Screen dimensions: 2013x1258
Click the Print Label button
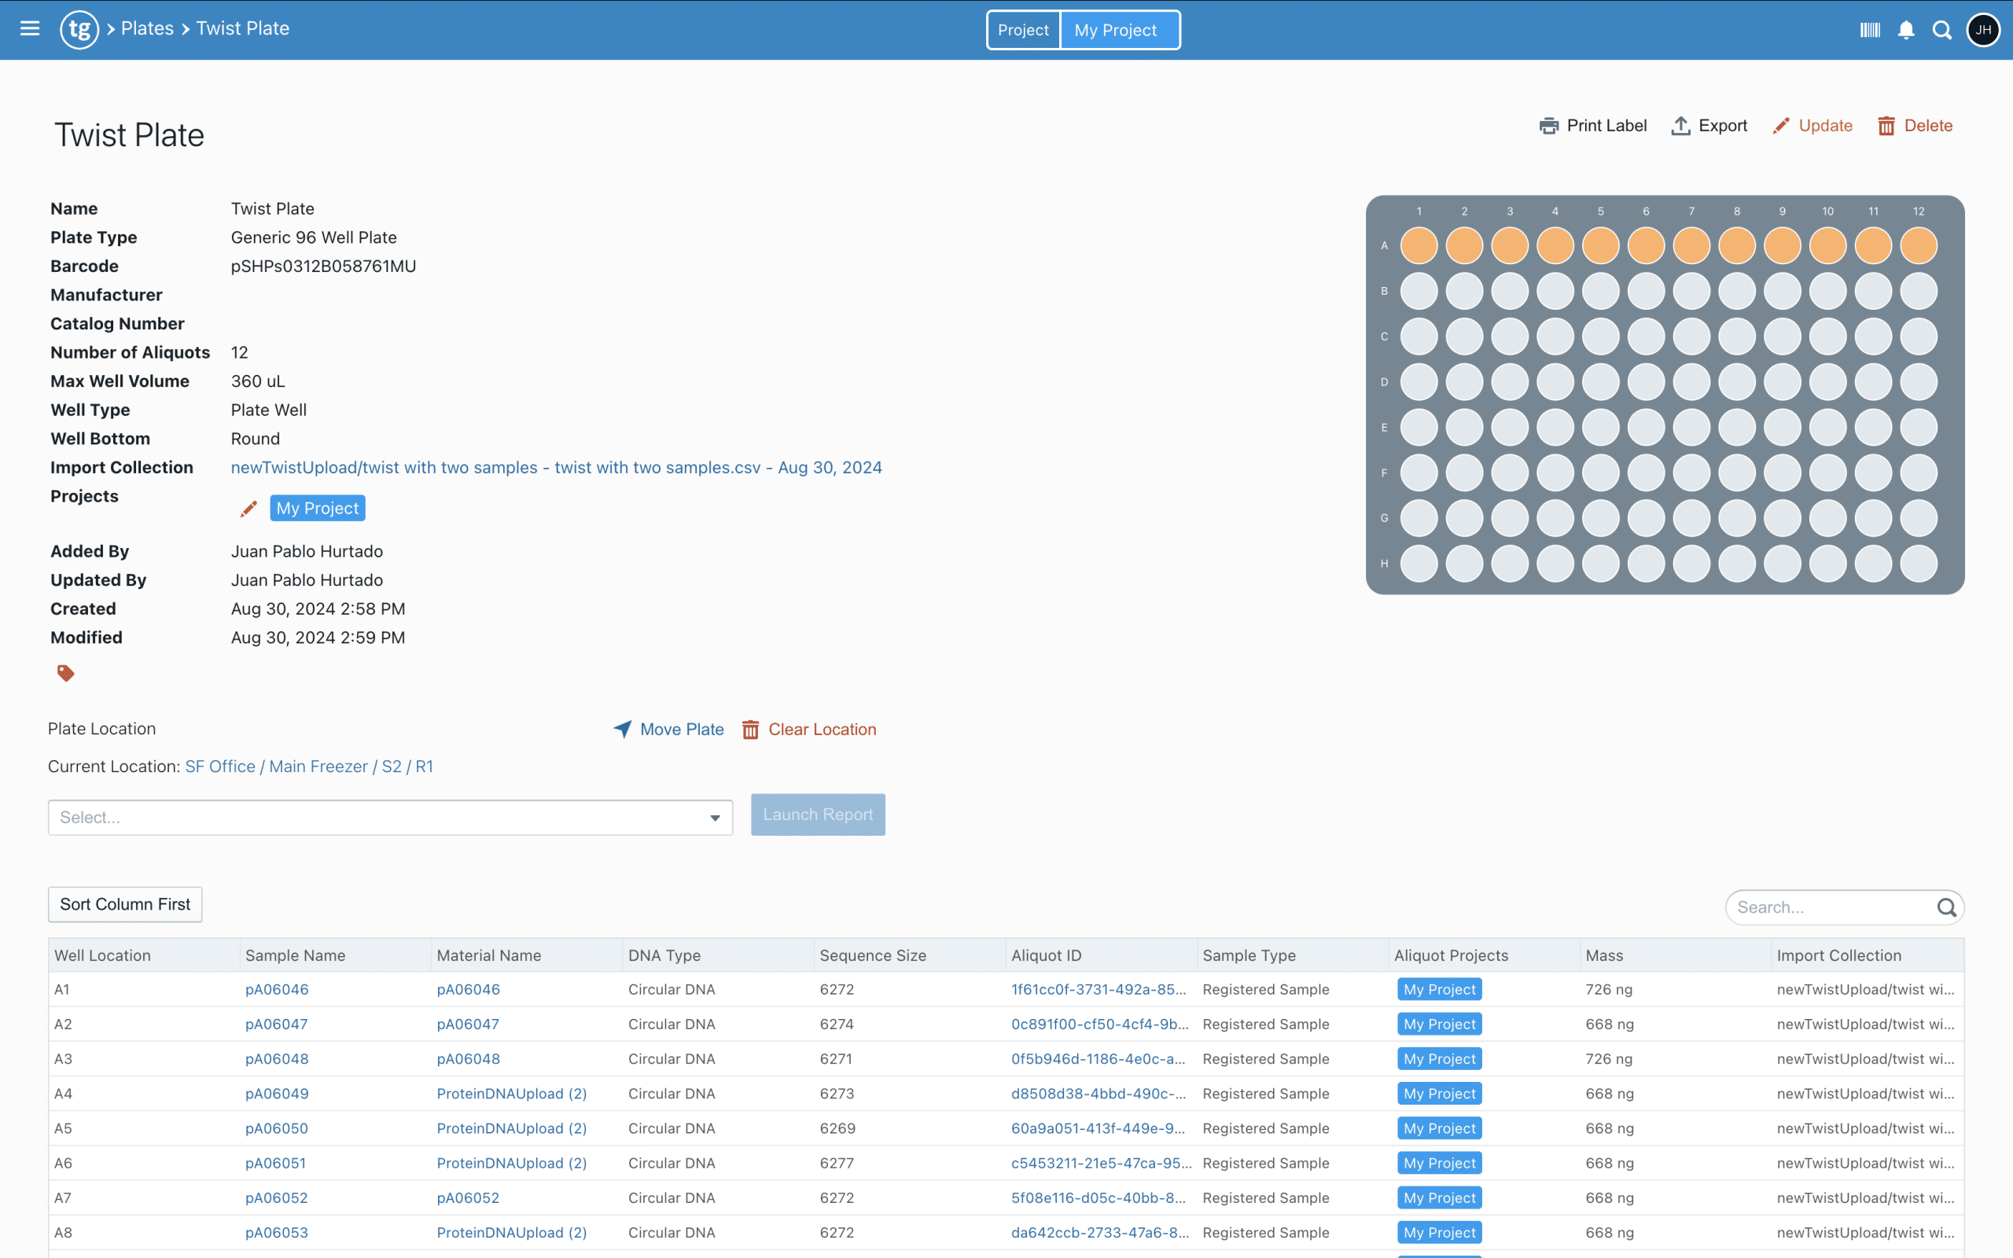(x=1592, y=126)
